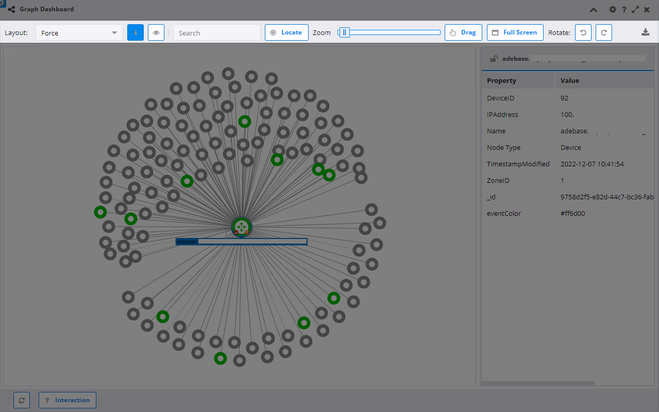Focus the Search input field

[217, 32]
